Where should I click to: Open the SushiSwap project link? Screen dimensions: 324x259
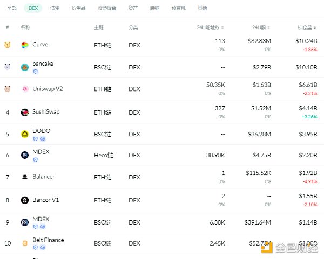click(x=47, y=112)
